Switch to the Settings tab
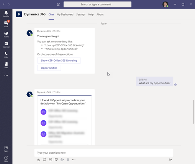The height and width of the screenshot is (164, 195). click(x=81, y=15)
